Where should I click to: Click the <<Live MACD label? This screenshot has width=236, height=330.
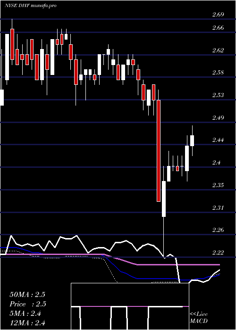coord(199,318)
